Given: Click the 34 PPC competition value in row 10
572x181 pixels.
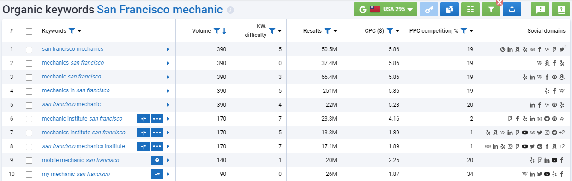Looking at the screenshot, I should (x=470, y=174).
